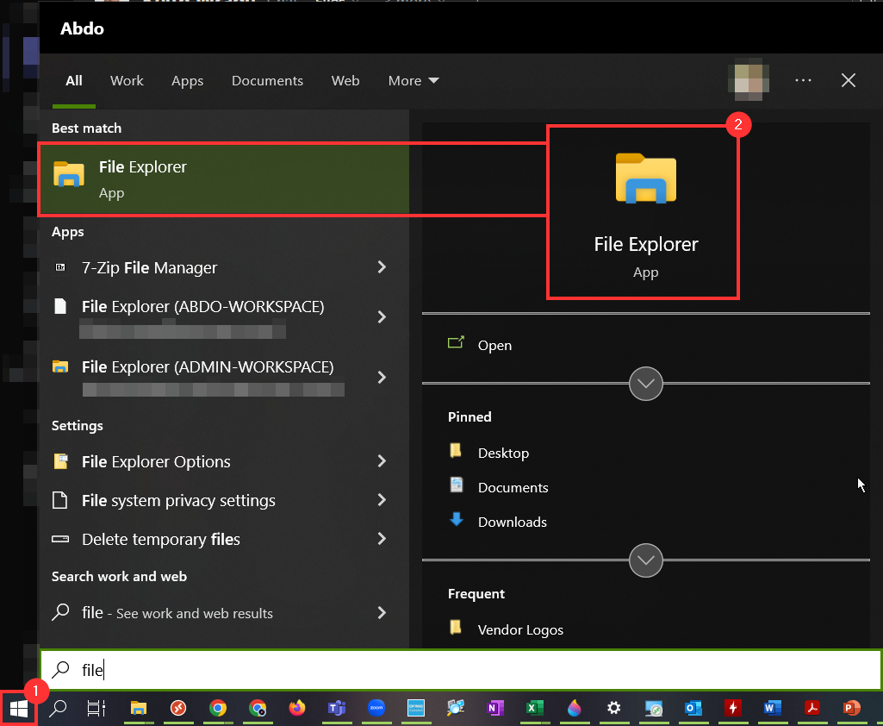Open the Windows Start menu button

coord(19,709)
